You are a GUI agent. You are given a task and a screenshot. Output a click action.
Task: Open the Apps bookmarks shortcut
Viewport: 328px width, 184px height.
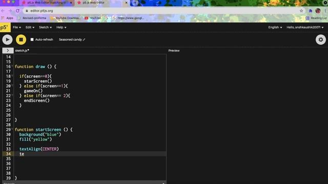click(x=7, y=18)
